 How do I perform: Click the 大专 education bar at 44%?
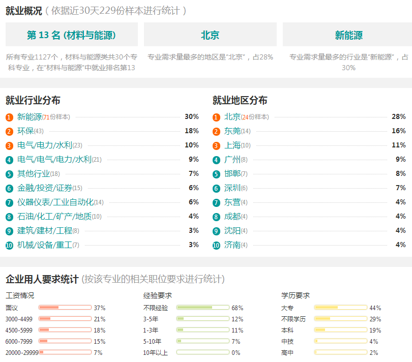(340, 308)
